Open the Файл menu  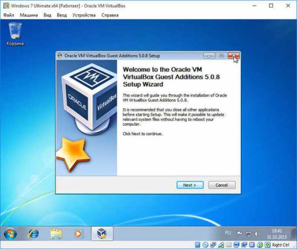pyautogui.click(x=8, y=15)
